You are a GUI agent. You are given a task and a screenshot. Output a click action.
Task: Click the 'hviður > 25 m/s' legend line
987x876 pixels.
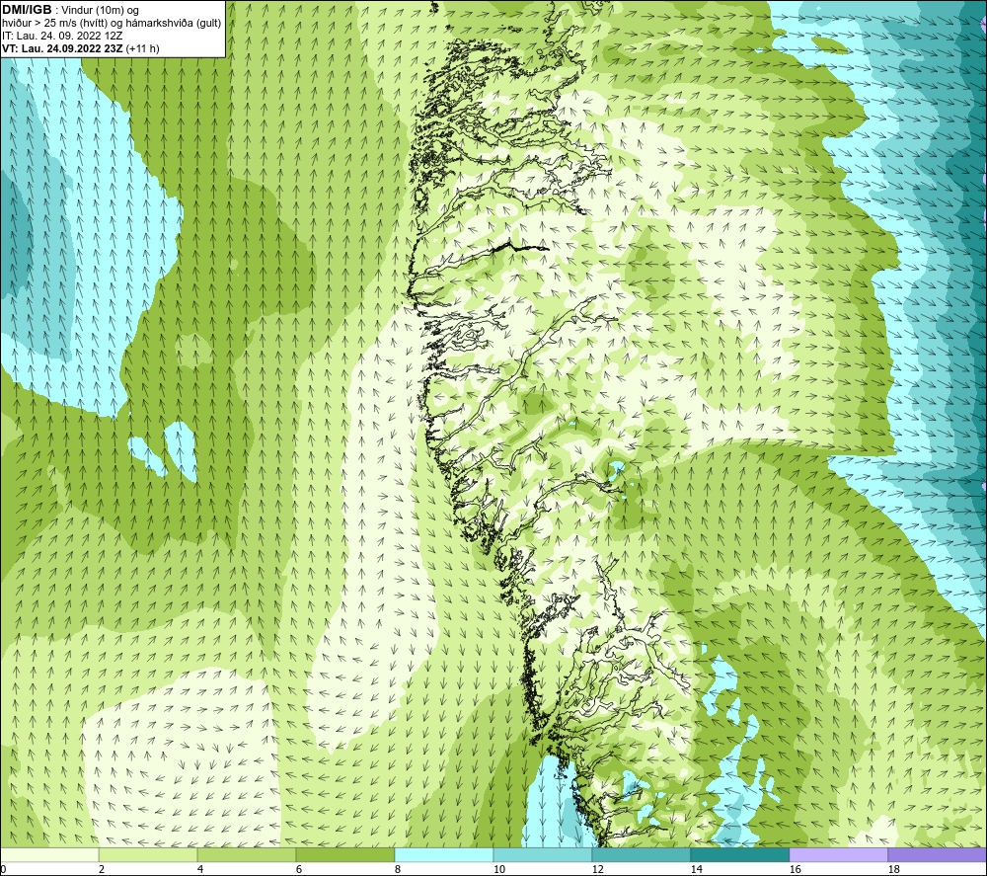[112, 24]
